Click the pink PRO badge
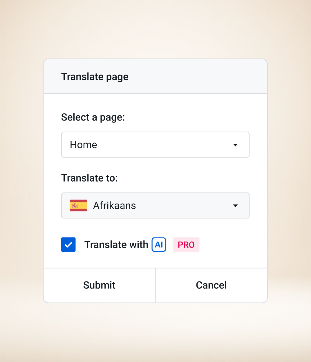Viewport: 311px width, 362px height. pyautogui.click(x=186, y=244)
